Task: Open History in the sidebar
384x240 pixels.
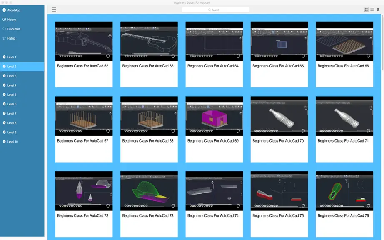Action: [x=22, y=20]
